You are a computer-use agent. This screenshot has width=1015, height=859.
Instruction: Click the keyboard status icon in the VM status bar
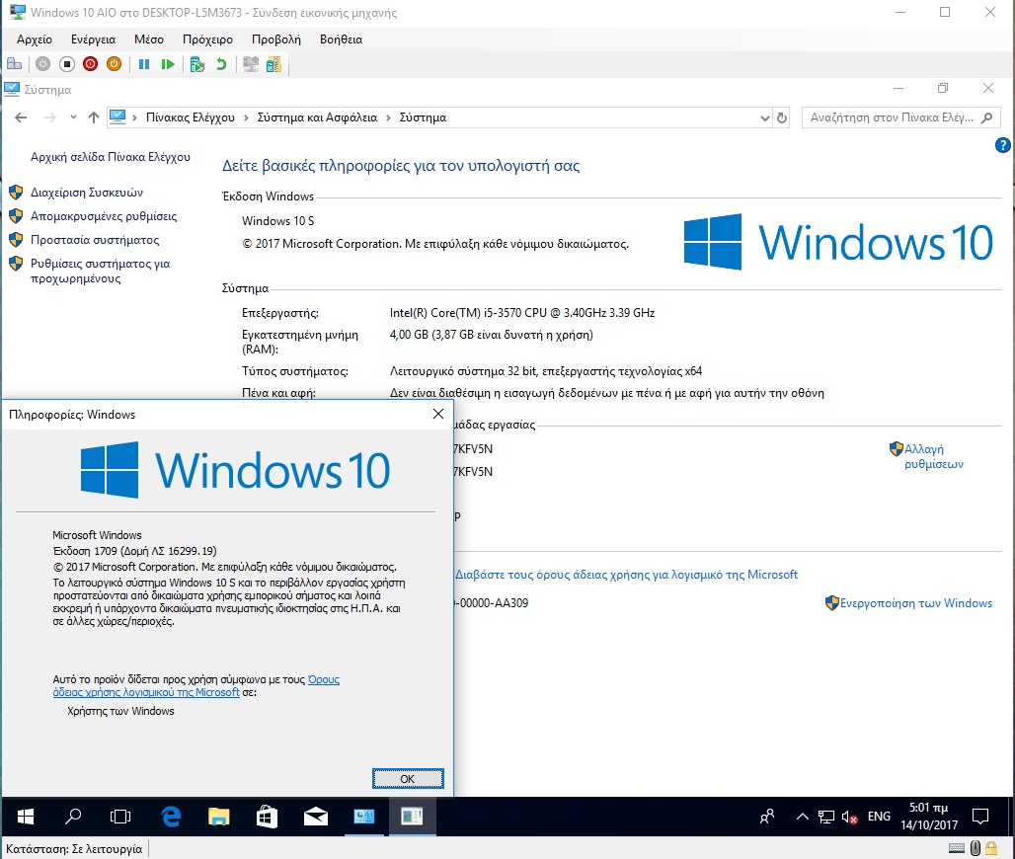click(957, 848)
